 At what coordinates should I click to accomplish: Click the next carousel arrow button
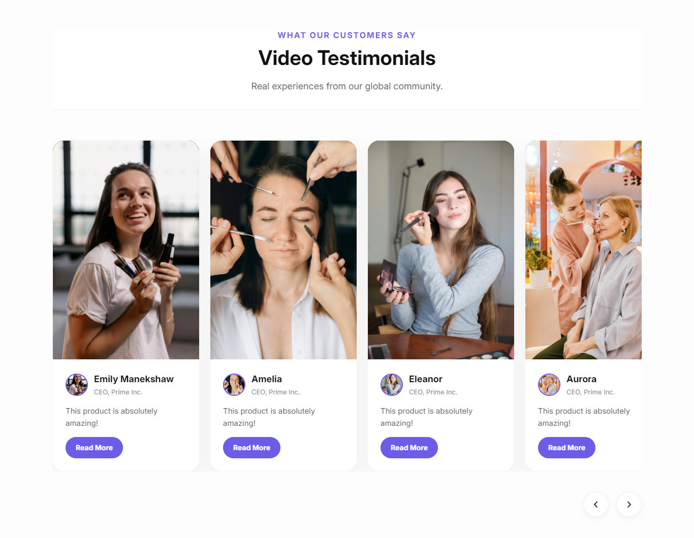629,505
